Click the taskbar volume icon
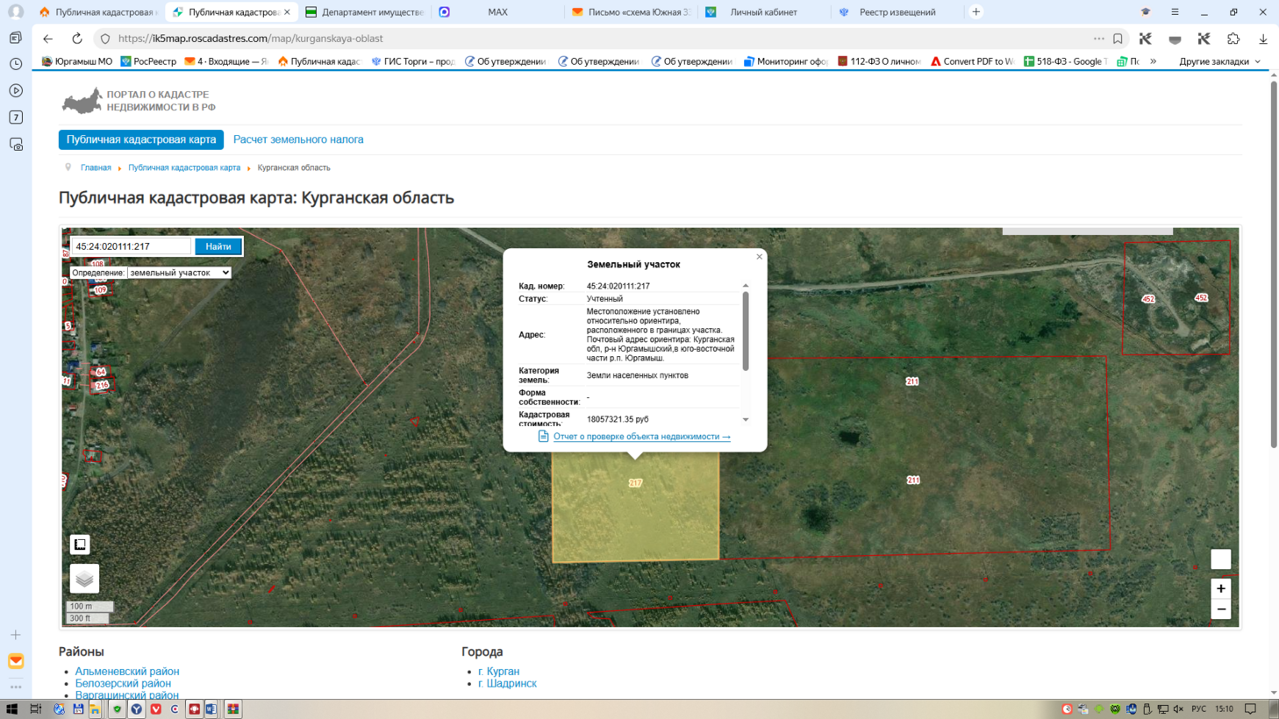This screenshot has width=1279, height=719. (1178, 708)
